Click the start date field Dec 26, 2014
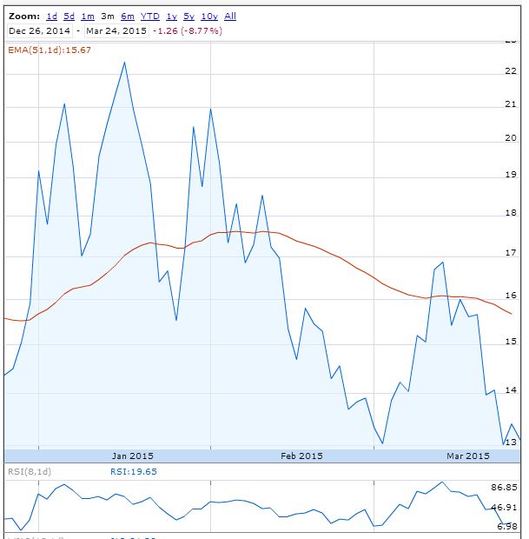The height and width of the screenshot is (539, 529). pos(40,30)
